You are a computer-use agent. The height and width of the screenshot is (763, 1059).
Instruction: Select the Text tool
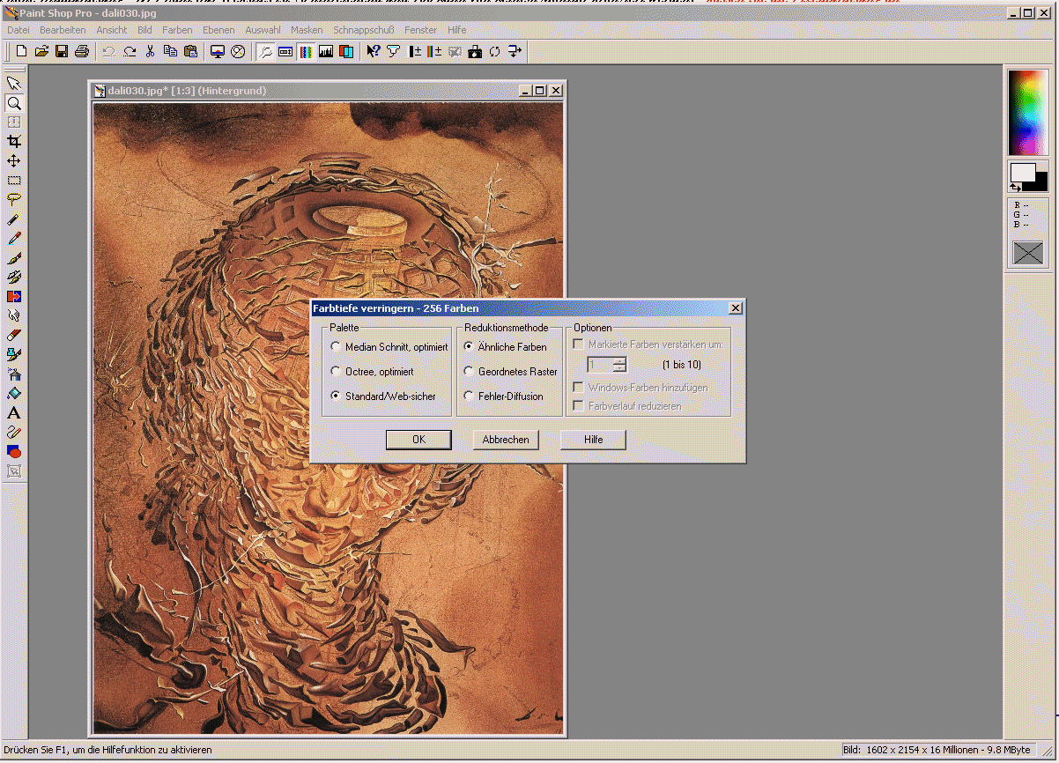coord(14,413)
